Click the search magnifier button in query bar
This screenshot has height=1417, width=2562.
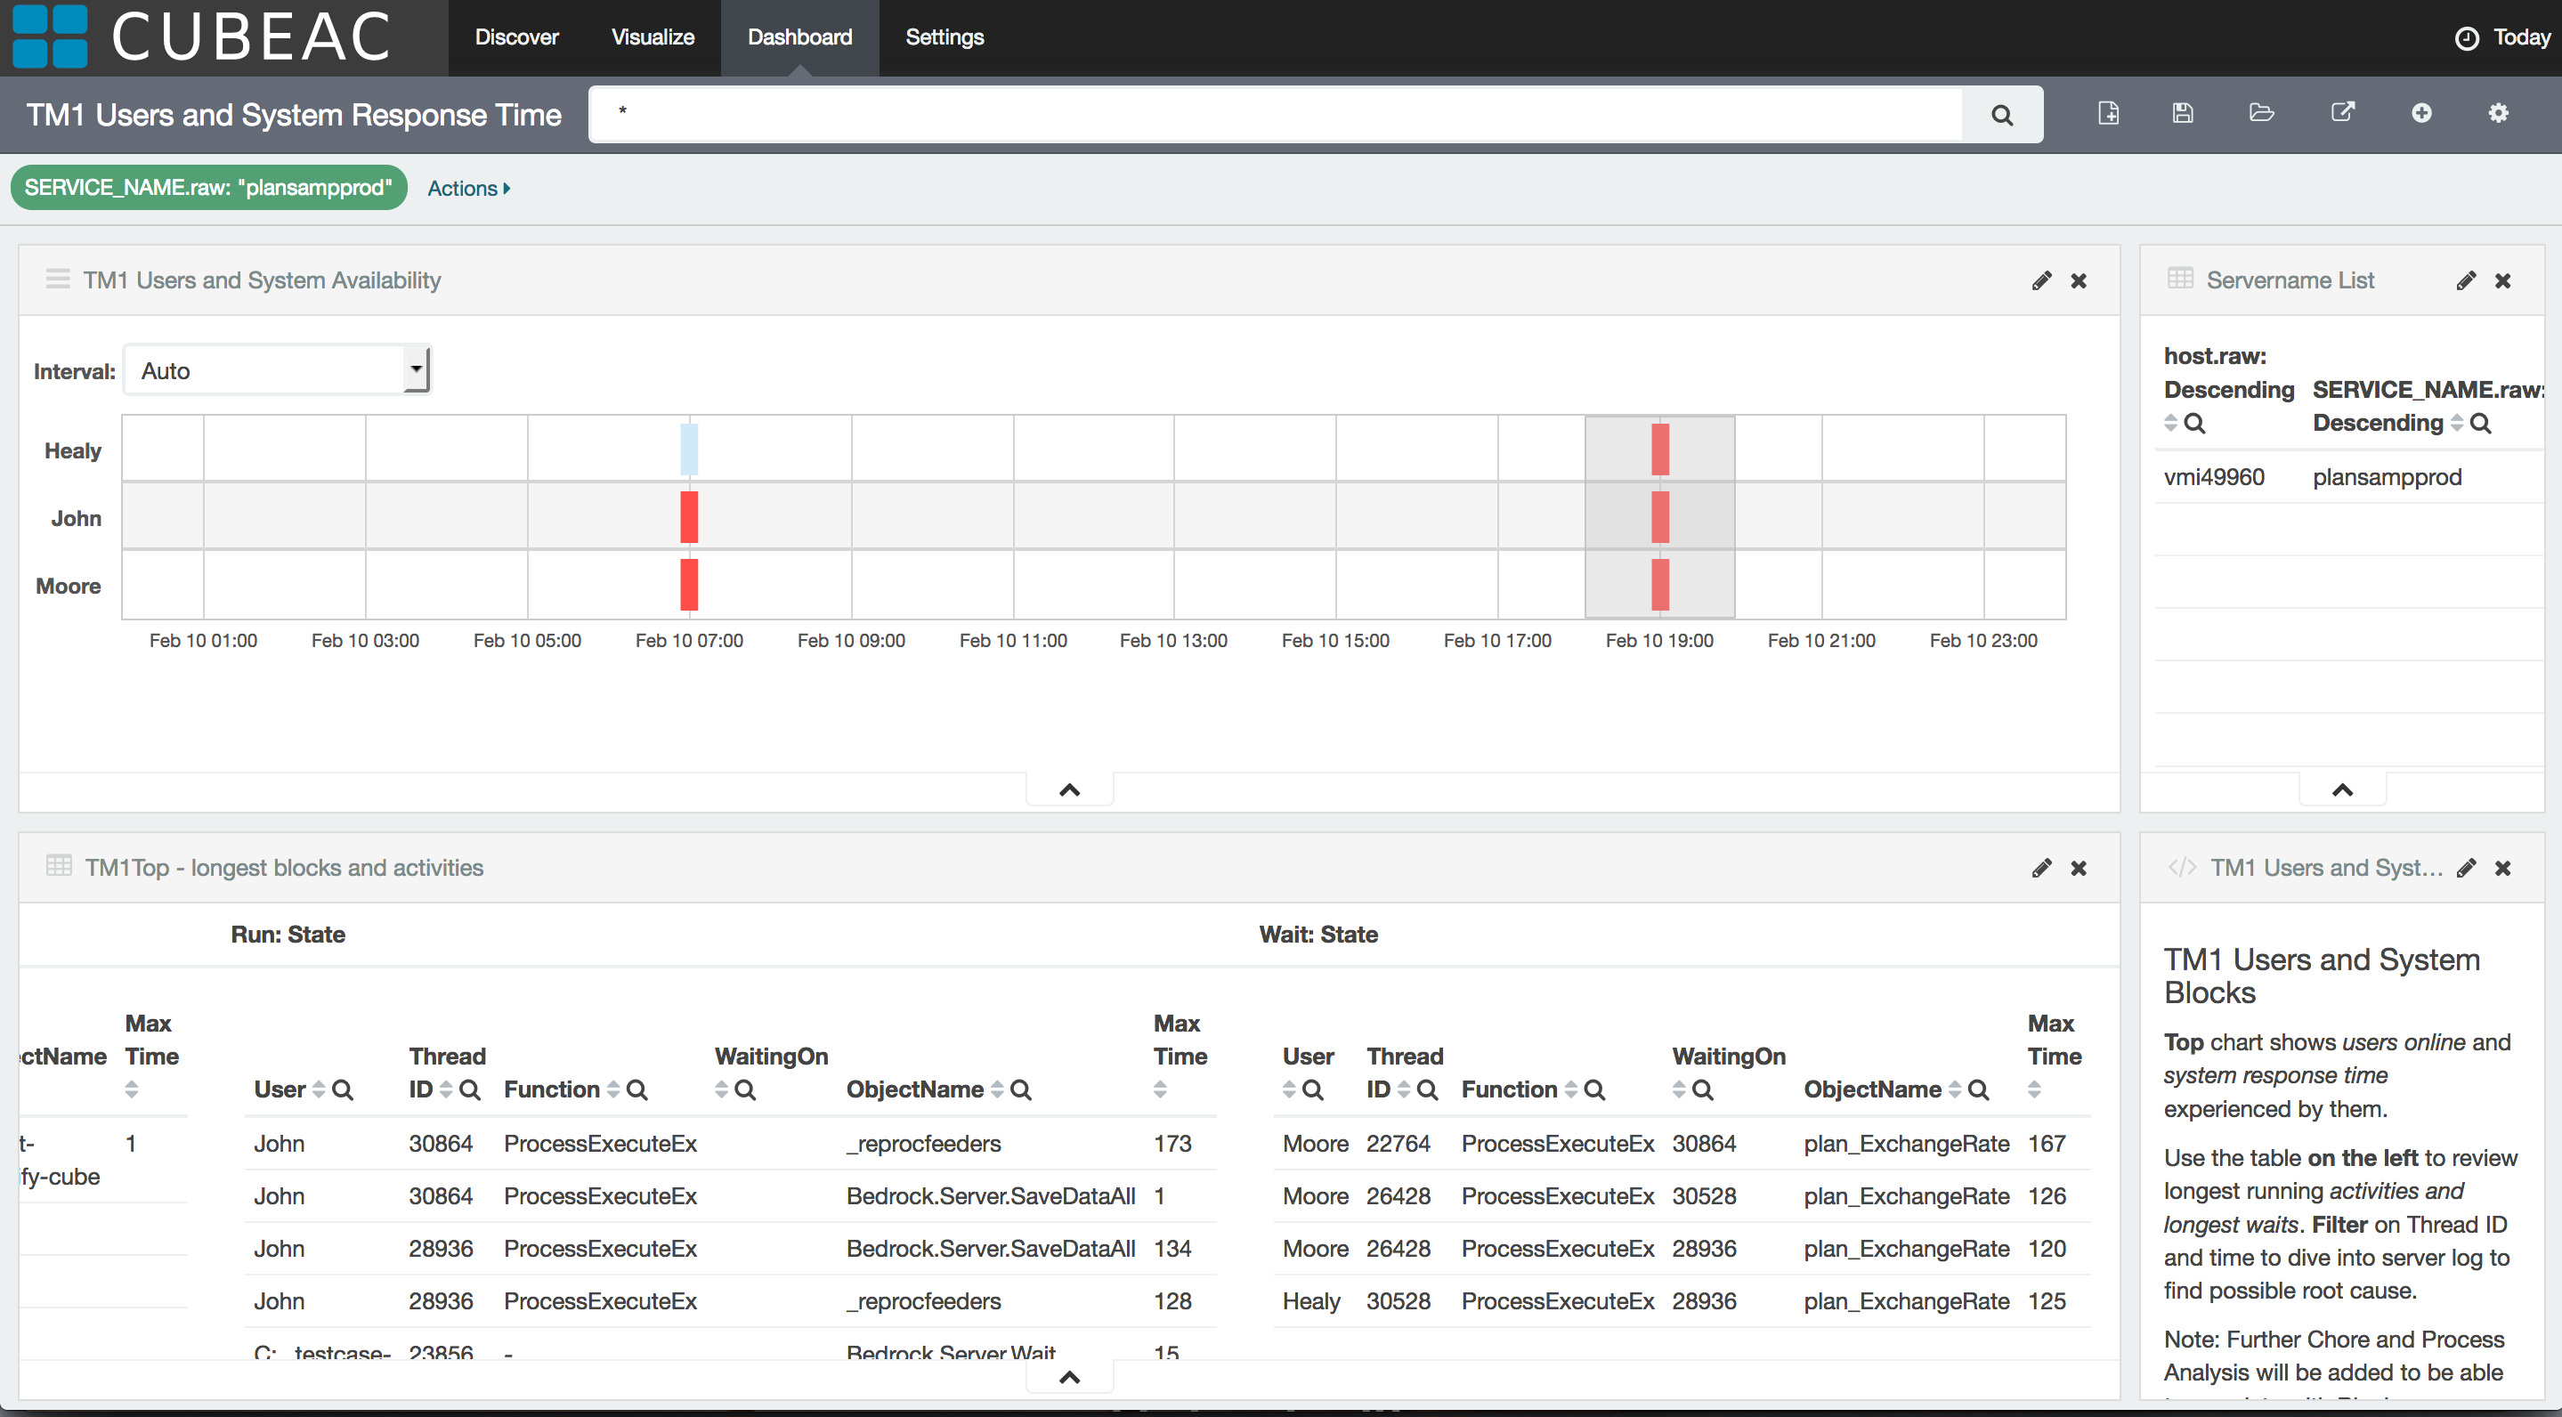(2001, 116)
